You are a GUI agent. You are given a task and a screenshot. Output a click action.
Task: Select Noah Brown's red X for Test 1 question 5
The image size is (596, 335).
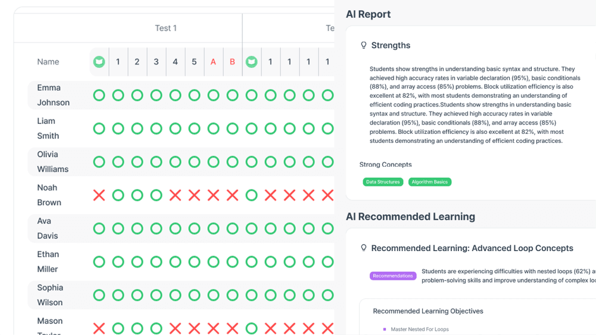click(194, 195)
